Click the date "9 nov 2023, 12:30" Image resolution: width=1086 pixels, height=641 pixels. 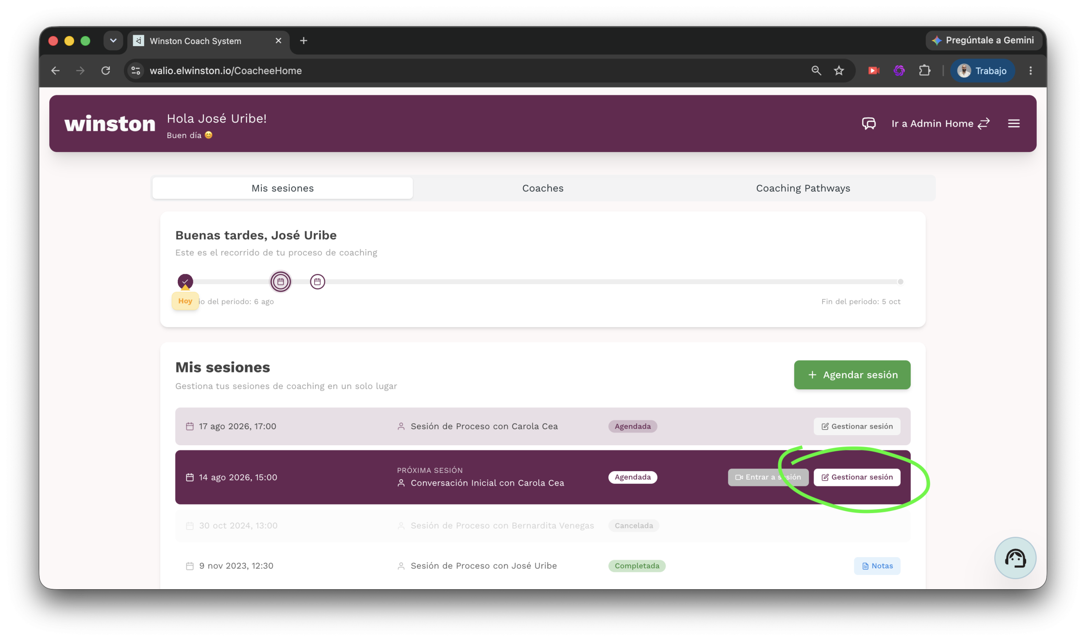coord(236,566)
